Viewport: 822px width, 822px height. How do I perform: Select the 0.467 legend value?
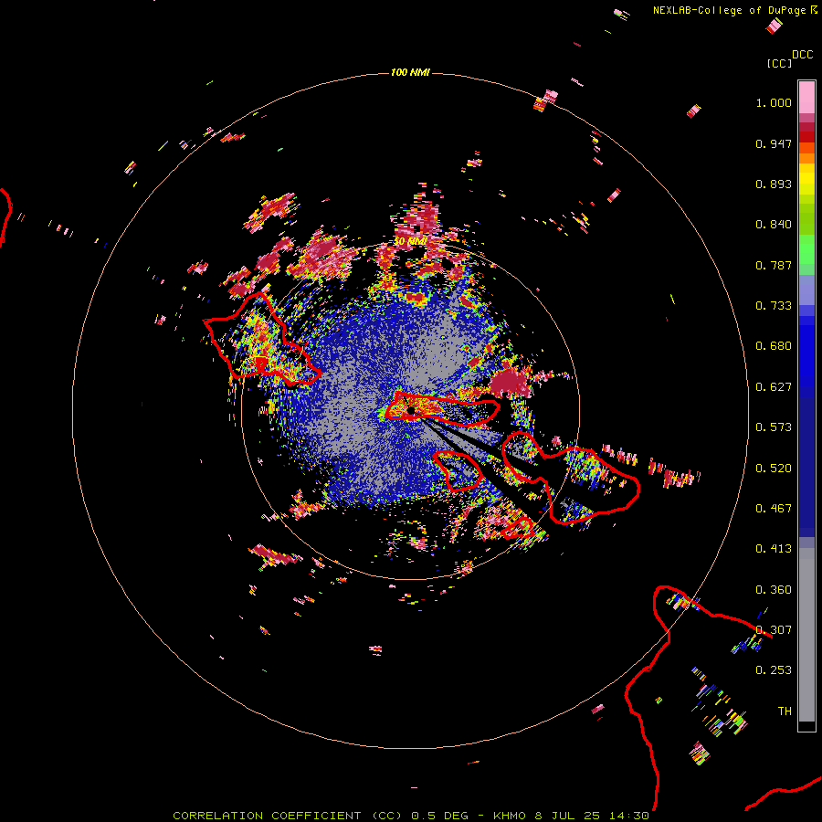(x=774, y=509)
